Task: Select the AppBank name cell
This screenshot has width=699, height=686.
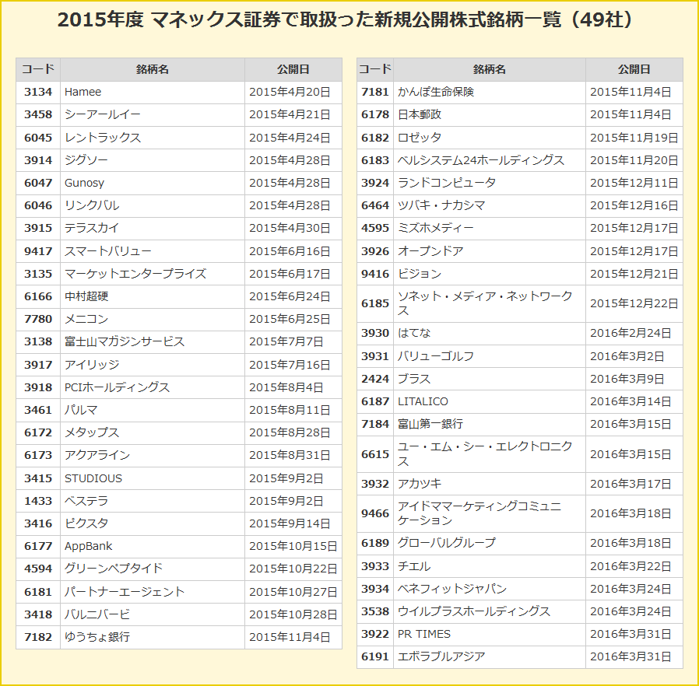Action: 153,547
